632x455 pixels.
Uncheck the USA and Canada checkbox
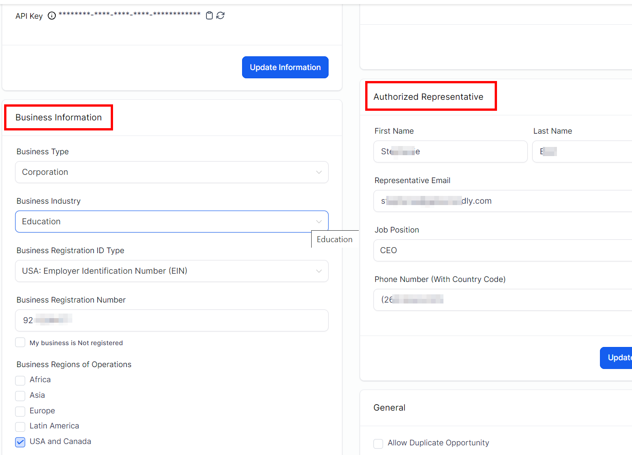tap(20, 442)
